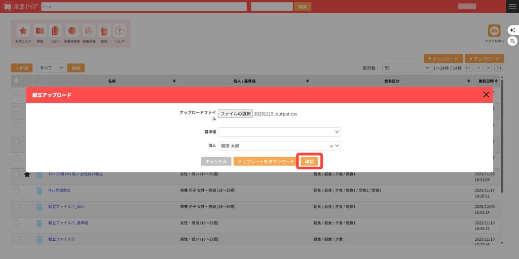Viewport: 519px width, 259px height.
Task: Select the radio button for 献立ファイル② row
Action: coord(16,239)
